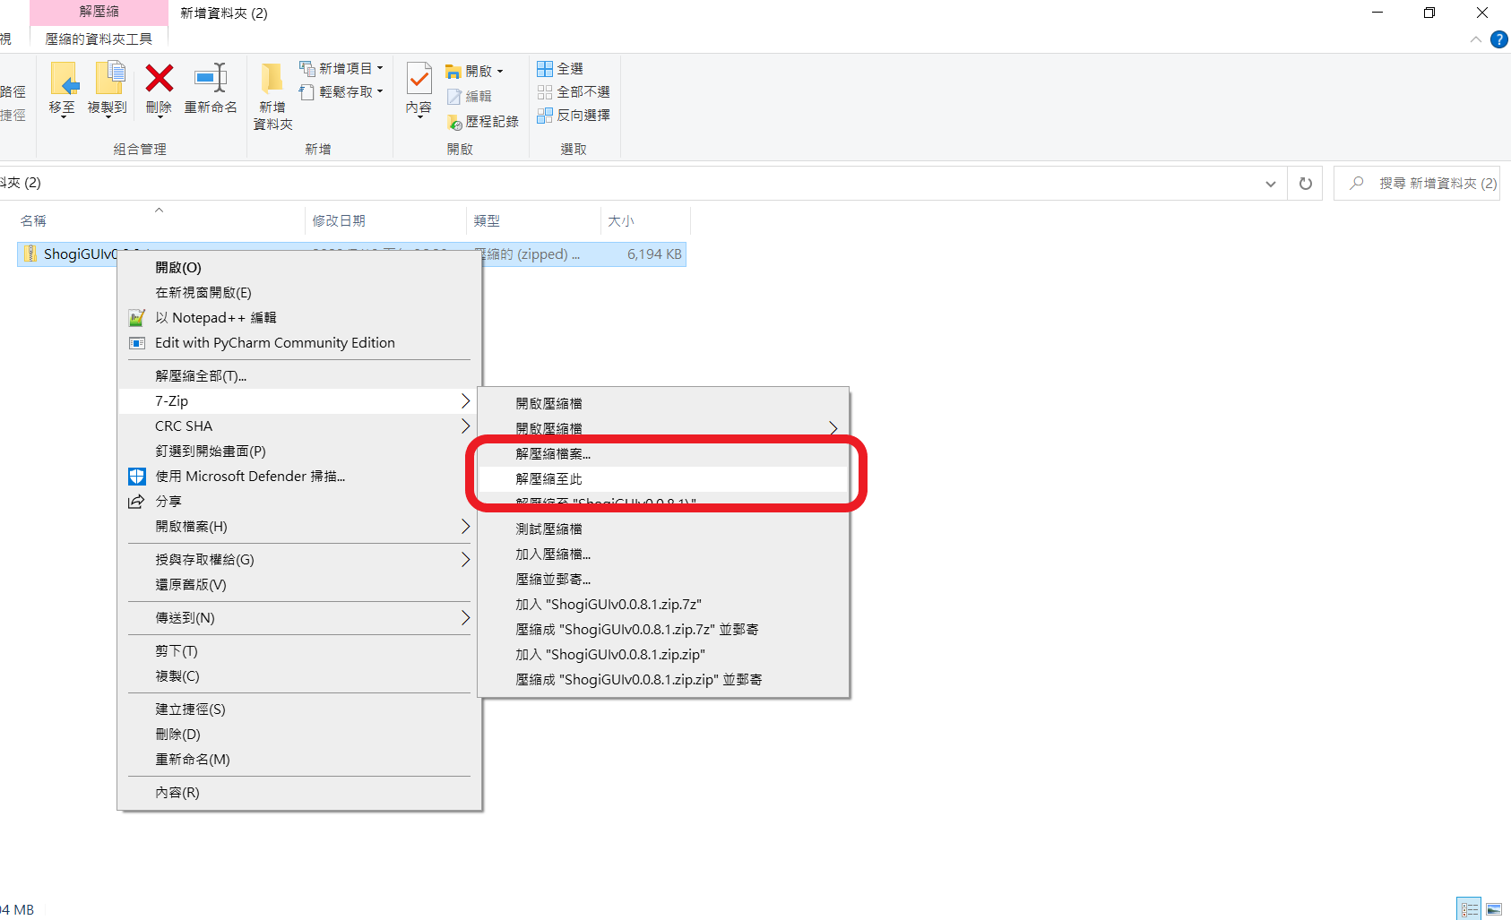This screenshot has height=920, width=1511.
Task: Choose 剪下(T) in the context menu
Action: [299, 651]
